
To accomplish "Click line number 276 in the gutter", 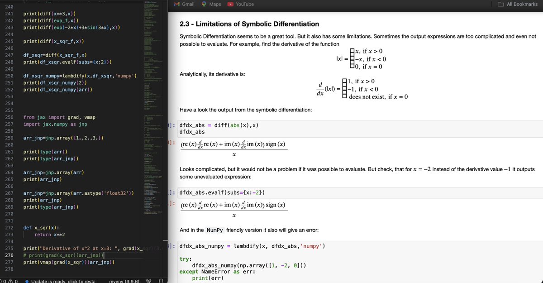I will pos(9,255).
